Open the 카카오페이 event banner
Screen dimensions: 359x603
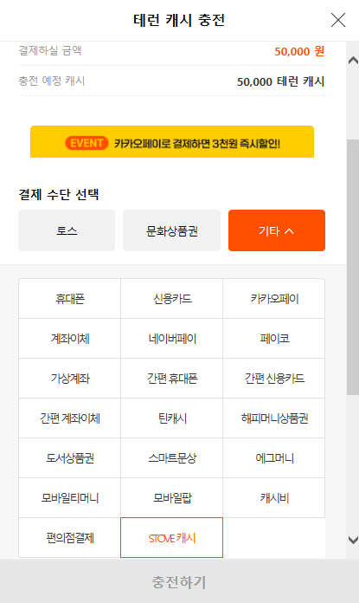point(172,141)
